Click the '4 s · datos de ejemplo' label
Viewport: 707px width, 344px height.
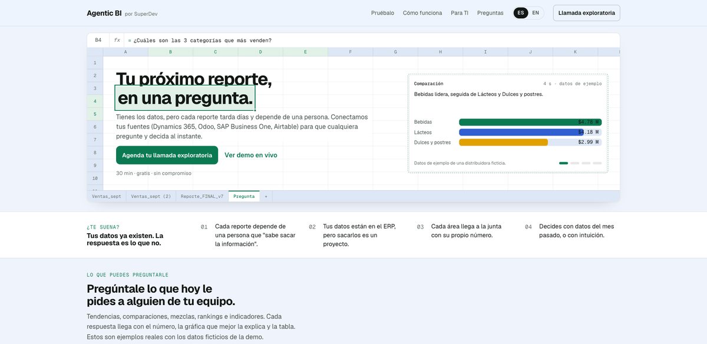pos(573,84)
